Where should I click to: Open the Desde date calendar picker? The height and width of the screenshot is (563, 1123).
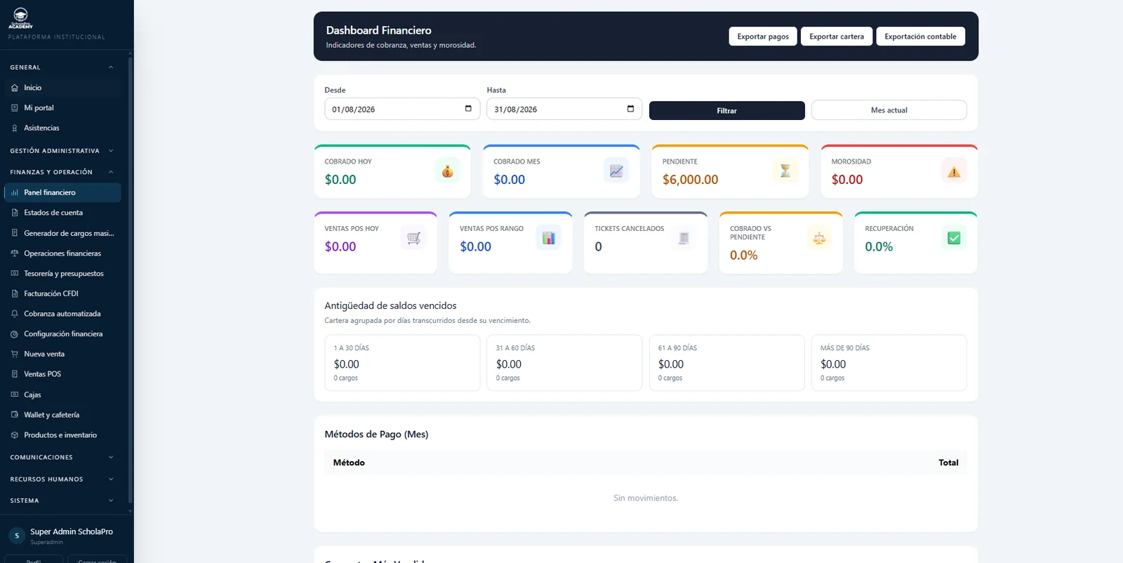468,109
